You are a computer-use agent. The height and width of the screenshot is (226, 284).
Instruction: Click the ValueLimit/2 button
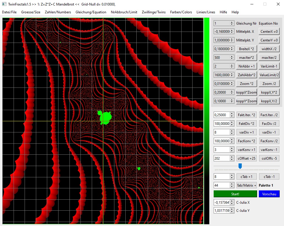[269, 75]
